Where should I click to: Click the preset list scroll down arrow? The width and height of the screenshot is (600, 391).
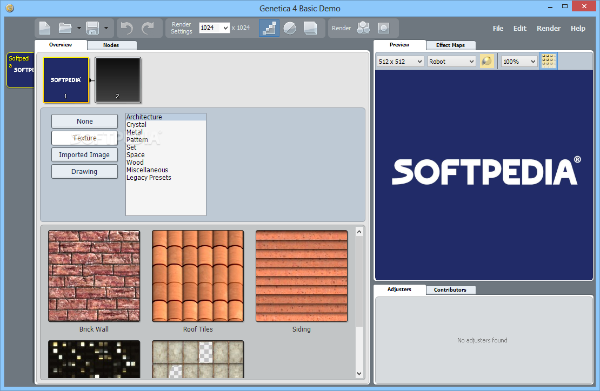click(x=359, y=373)
